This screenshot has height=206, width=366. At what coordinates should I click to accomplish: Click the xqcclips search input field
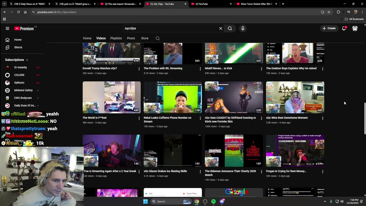click(170, 28)
